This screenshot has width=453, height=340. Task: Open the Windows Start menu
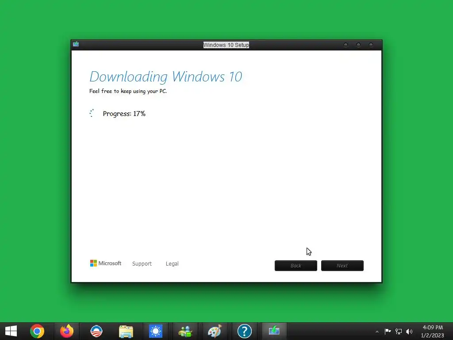point(11,331)
